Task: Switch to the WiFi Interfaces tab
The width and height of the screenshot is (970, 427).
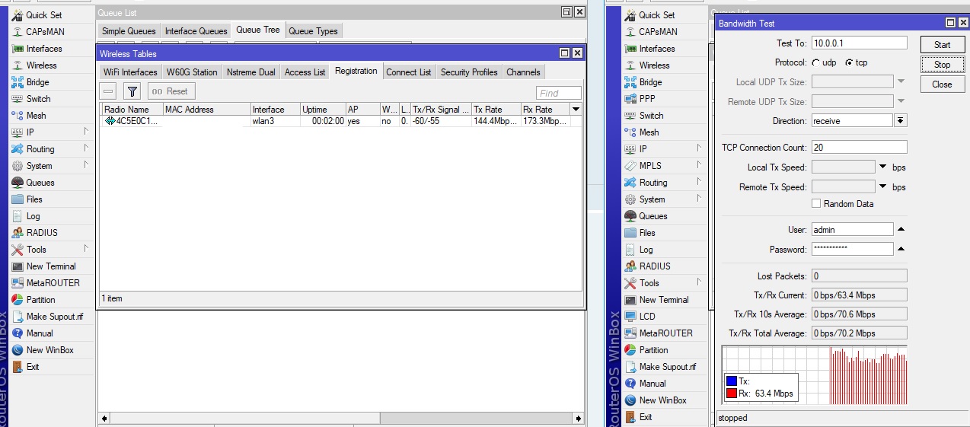Action: 130,72
